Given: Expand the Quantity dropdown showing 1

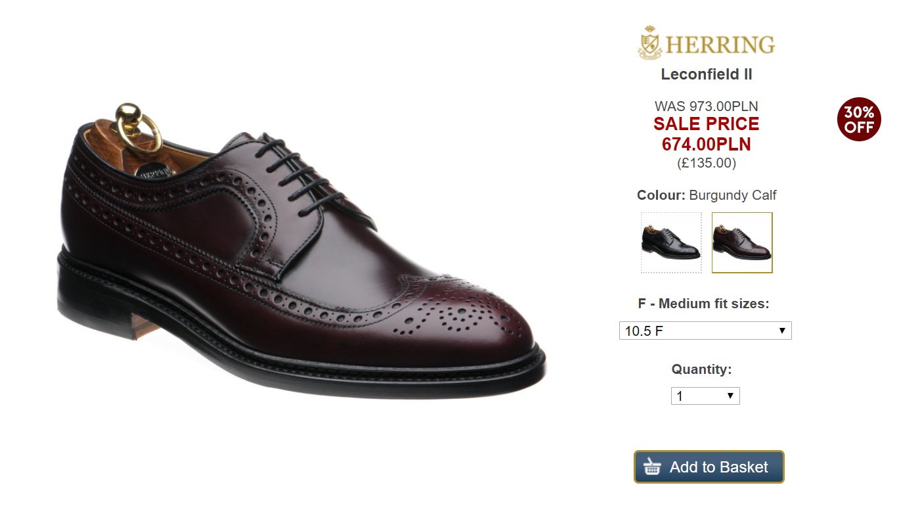Looking at the screenshot, I should [x=705, y=396].
